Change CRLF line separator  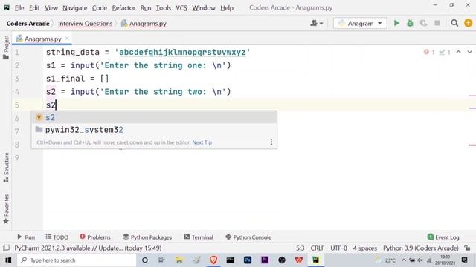(318, 248)
